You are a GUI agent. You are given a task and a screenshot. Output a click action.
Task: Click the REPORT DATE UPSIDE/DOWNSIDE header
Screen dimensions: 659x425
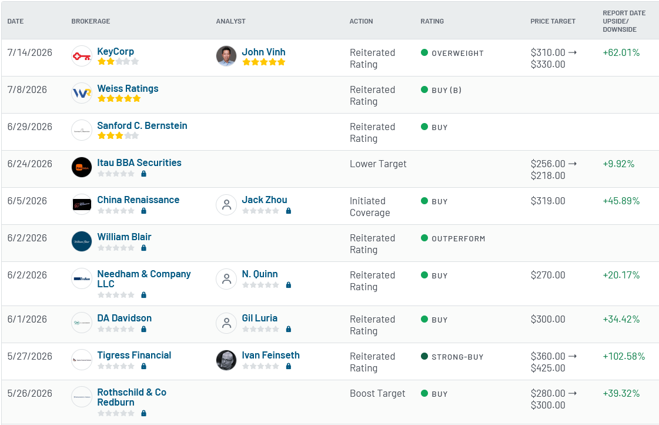coord(624,21)
